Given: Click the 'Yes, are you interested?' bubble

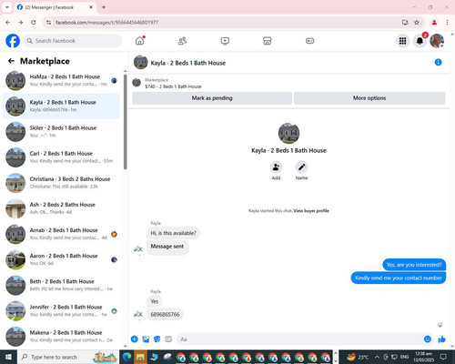Looking at the screenshot, I should [414, 265].
